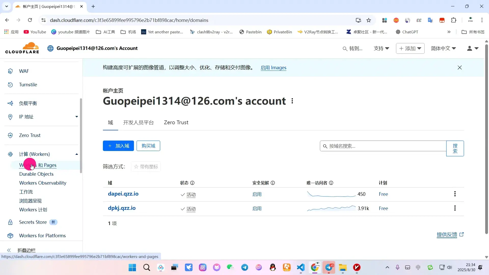Expand the IP address sidebar section

click(x=76, y=117)
